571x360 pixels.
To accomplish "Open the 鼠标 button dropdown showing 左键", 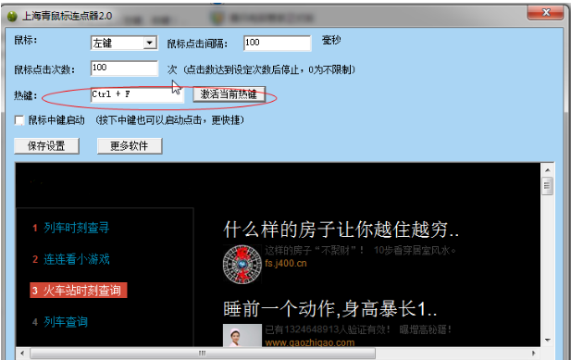I will [x=150, y=43].
